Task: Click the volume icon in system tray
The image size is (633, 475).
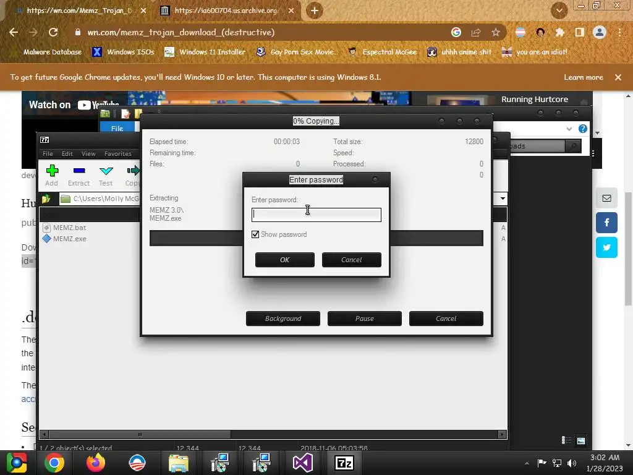Action: click(x=572, y=463)
